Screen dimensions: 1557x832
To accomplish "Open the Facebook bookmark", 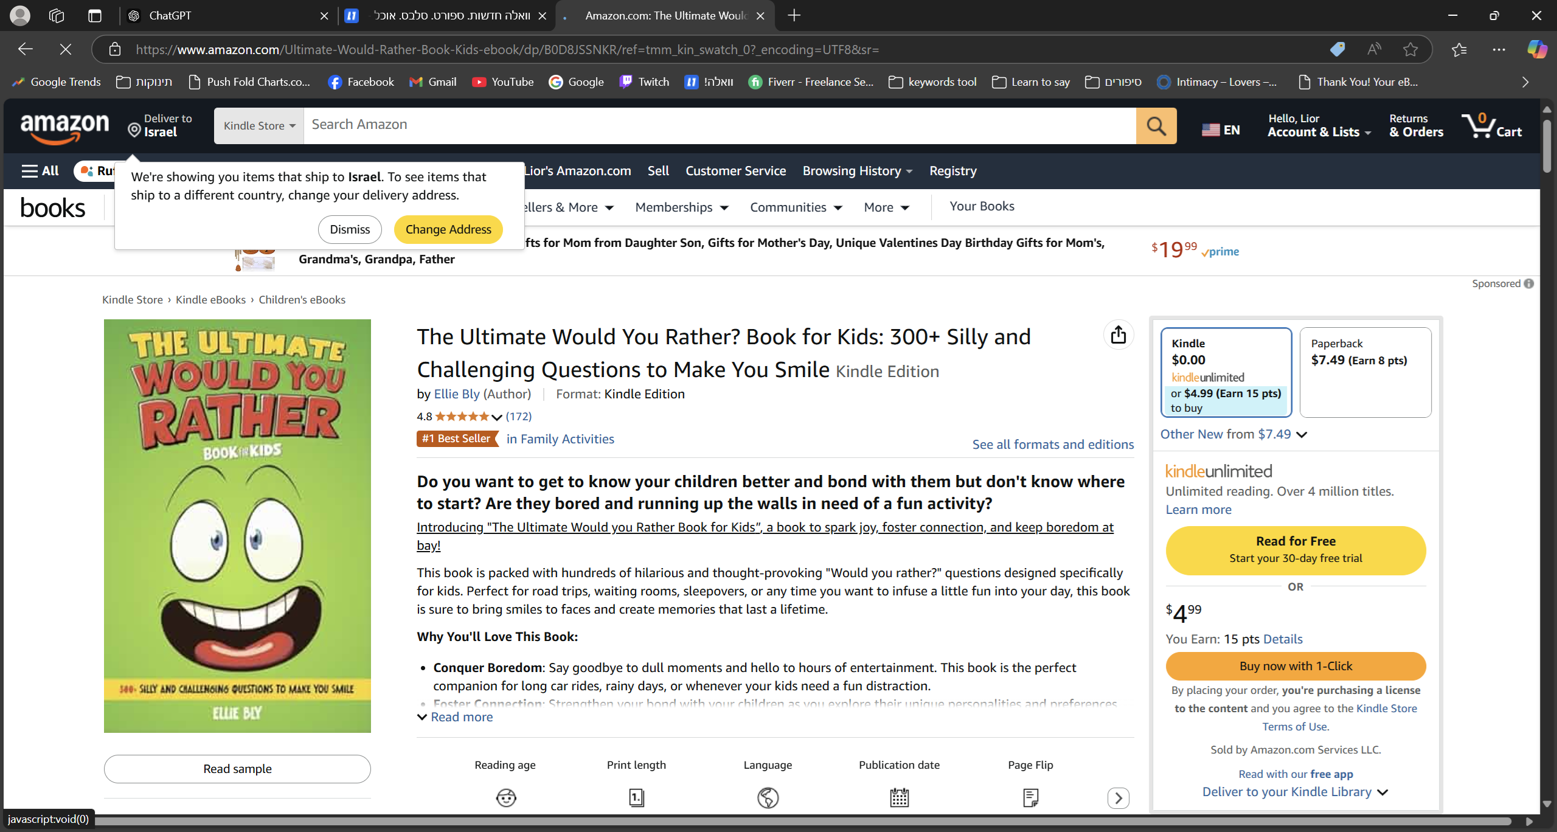I will [x=361, y=82].
